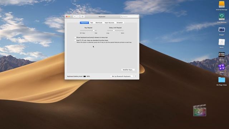
Task: Switch to the Shortcuts tab
Action: point(99,23)
